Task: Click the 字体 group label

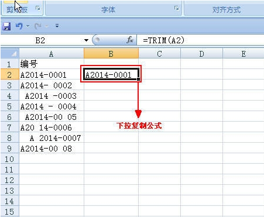Action: click(108, 9)
